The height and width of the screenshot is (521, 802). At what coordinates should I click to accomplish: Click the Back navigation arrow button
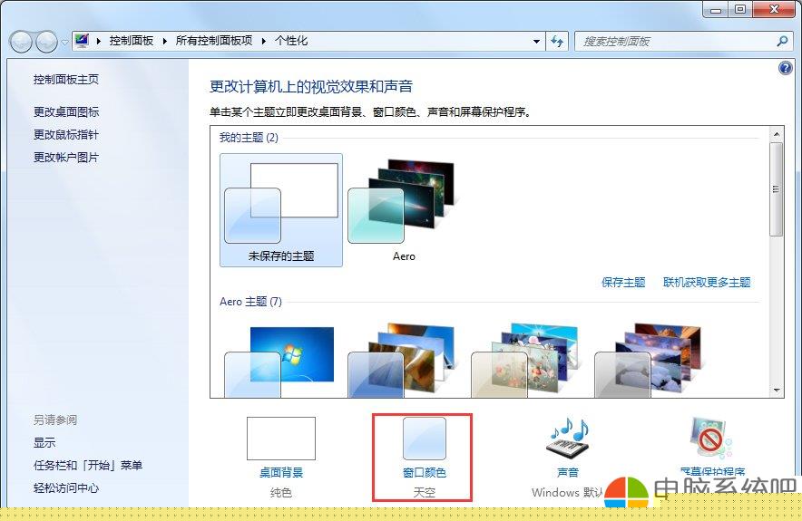[22, 42]
